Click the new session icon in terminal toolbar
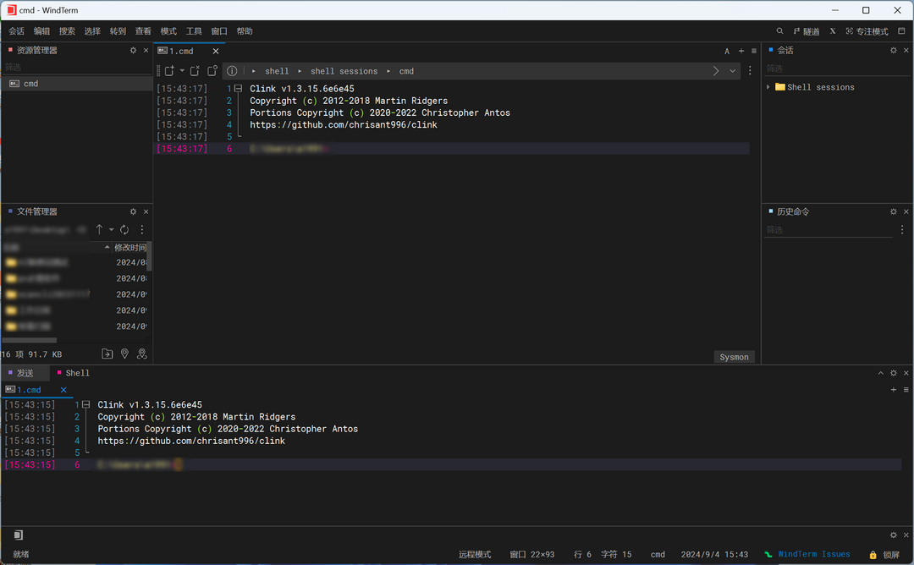914x565 pixels. 169,71
